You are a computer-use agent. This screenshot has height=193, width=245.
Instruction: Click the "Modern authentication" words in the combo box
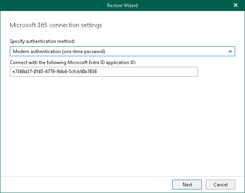click(x=36, y=51)
